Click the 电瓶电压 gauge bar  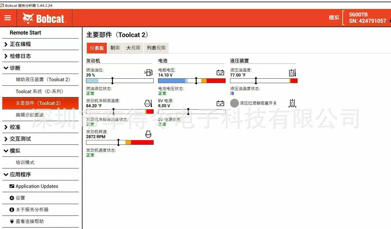pyautogui.click(x=192, y=81)
